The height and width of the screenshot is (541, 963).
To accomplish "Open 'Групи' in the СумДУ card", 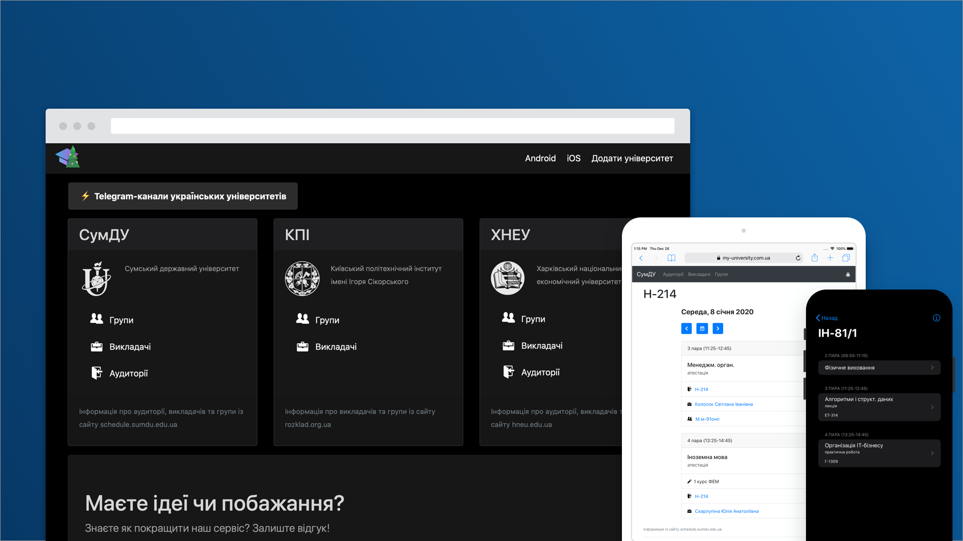I will 121,320.
